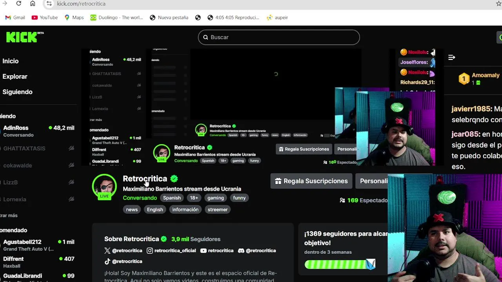This screenshot has height=282, width=502.
Task: Click Regala Suscripciones button
Action: point(311,181)
